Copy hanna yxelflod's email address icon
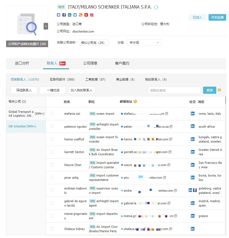This screenshot has width=229, height=238. 171,139
